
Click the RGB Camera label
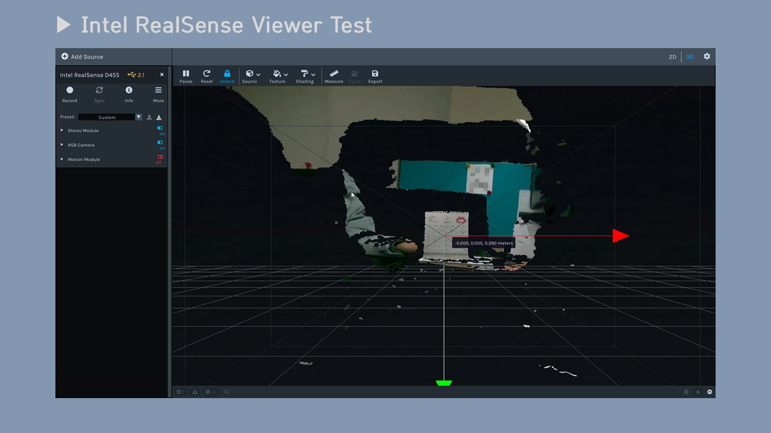pos(81,145)
